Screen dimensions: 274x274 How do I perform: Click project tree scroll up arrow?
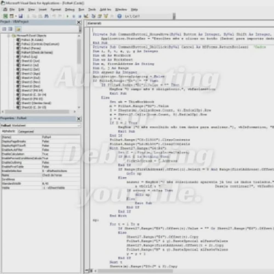pyautogui.click(x=79, y=36)
